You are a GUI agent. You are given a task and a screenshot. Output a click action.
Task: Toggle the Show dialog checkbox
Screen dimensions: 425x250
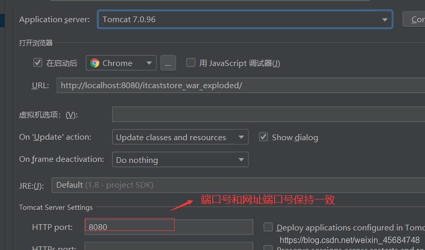click(263, 137)
